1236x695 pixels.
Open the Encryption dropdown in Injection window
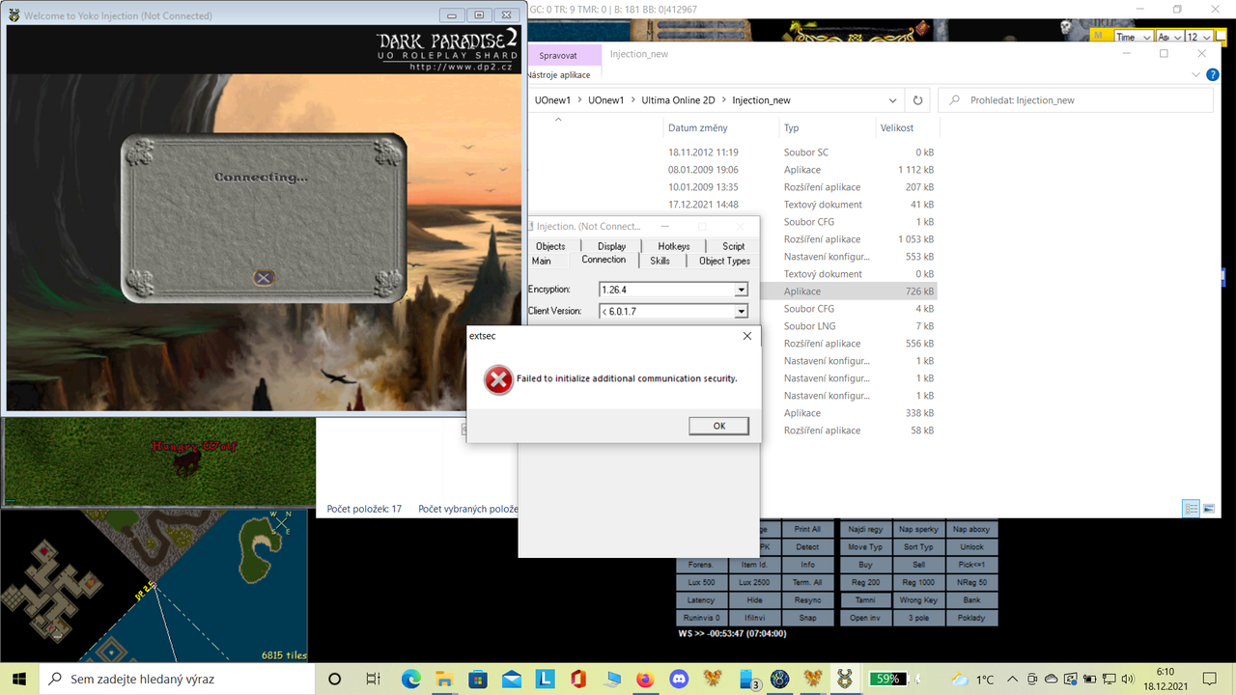[741, 290]
